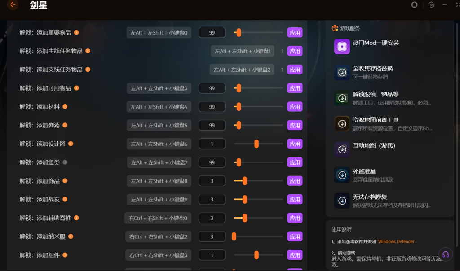Viewport: 460px width, 271px height.
Task: Click the Windows Defender orange link
Action: 396,241
